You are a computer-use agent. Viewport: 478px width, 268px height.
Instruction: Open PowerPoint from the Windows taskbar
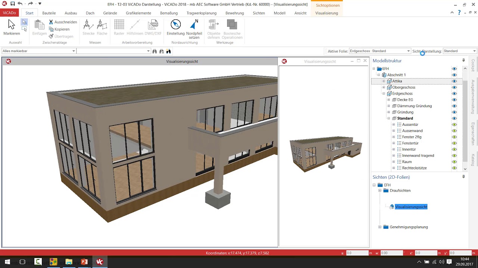[84, 262]
